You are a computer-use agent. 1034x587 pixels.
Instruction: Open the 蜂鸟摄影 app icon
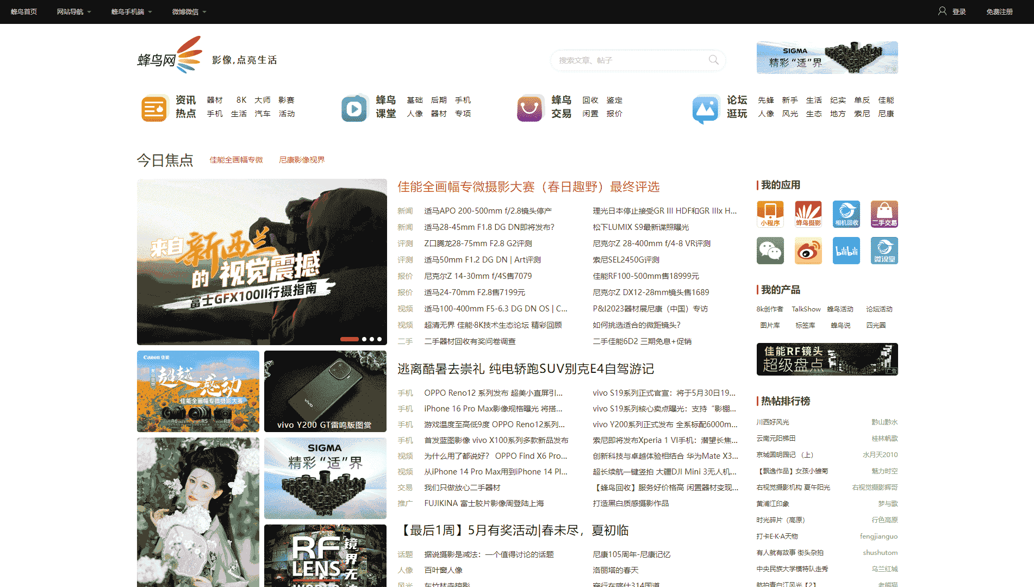click(808, 214)
